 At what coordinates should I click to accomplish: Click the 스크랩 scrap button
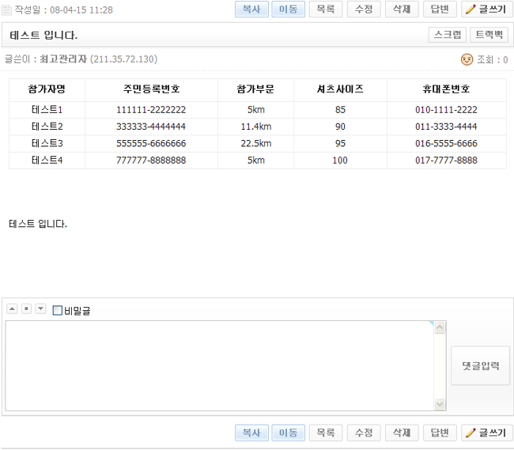pyautogui.click(x=447, y=35)
